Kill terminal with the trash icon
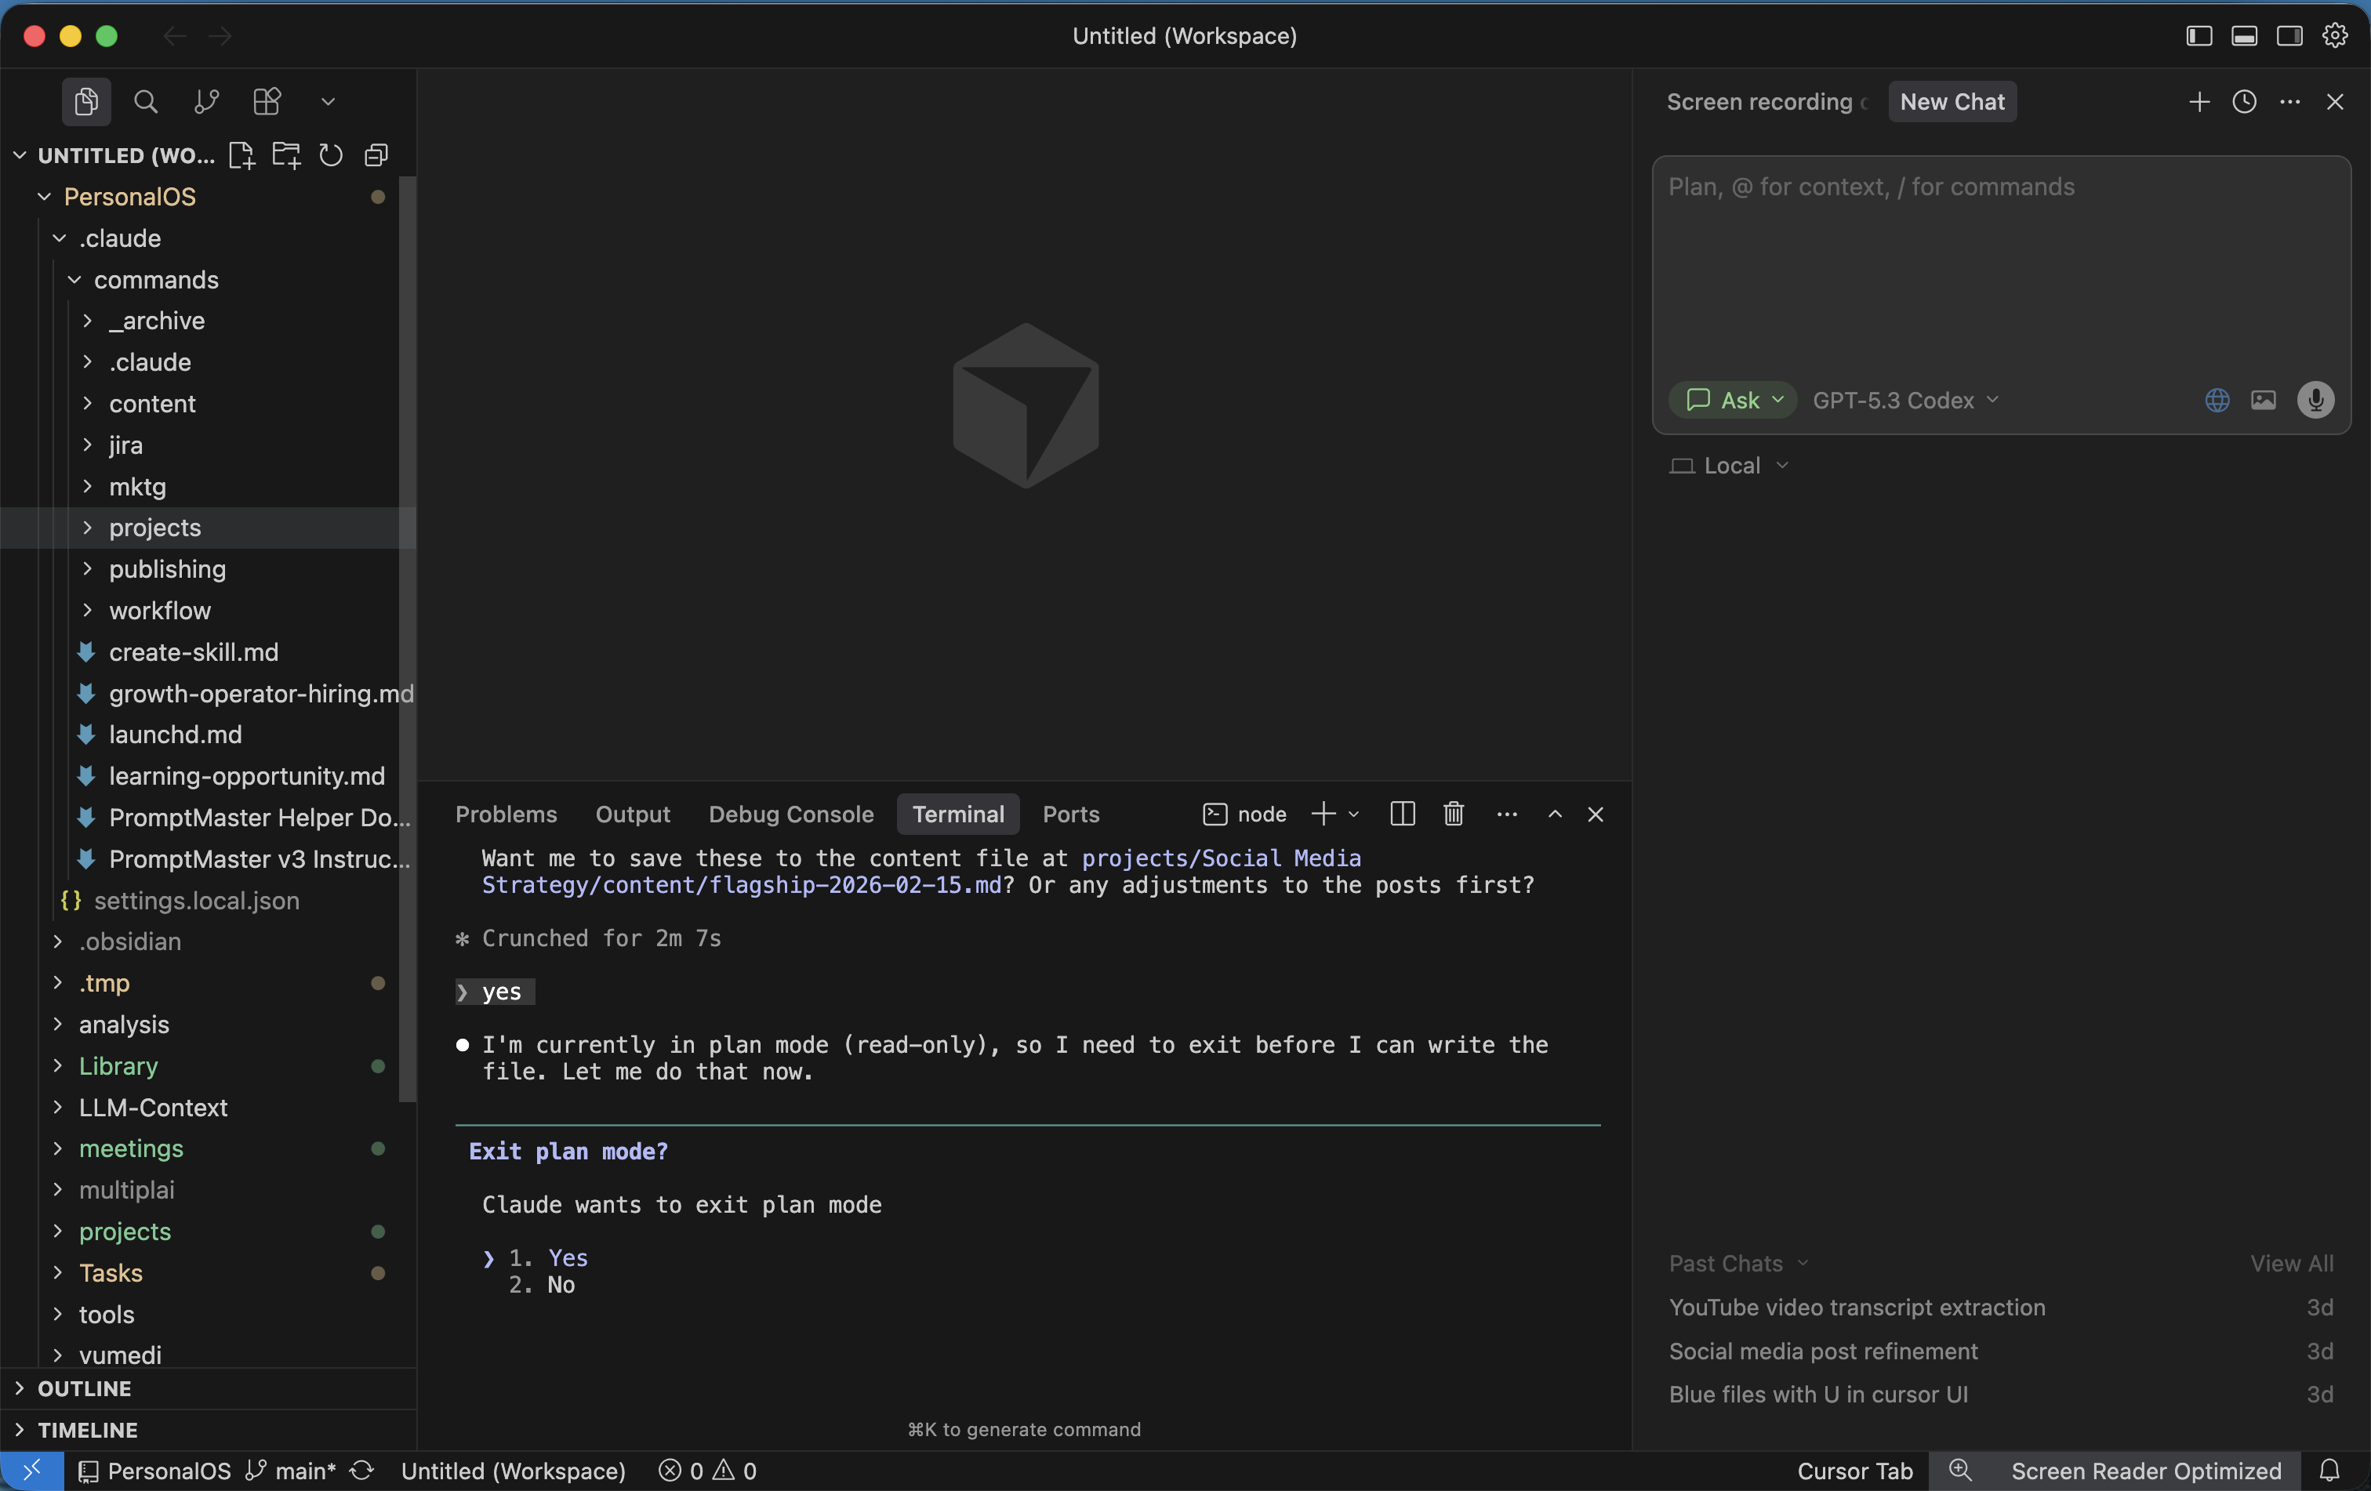This screenshot has height=1491, width=2371. coord(1454,814)
